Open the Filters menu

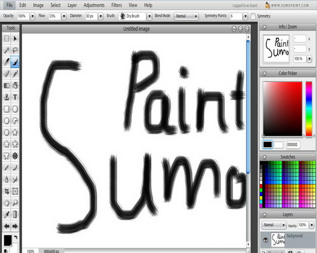click(x=117, y=5)
